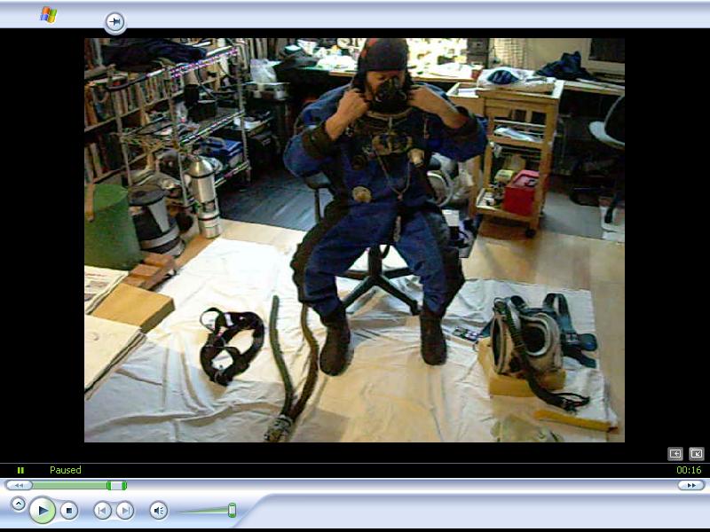Screen dimensions: 710x532
Task: Switch to full screen view icon
Action: (697, 453)
